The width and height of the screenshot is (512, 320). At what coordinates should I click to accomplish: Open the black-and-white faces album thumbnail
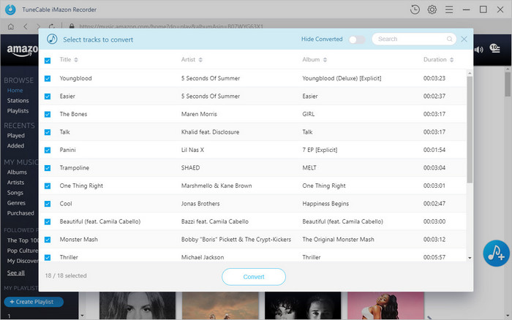point(303,305)
